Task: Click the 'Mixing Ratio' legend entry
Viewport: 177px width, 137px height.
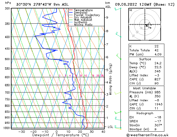Action: tap(83, 25)
